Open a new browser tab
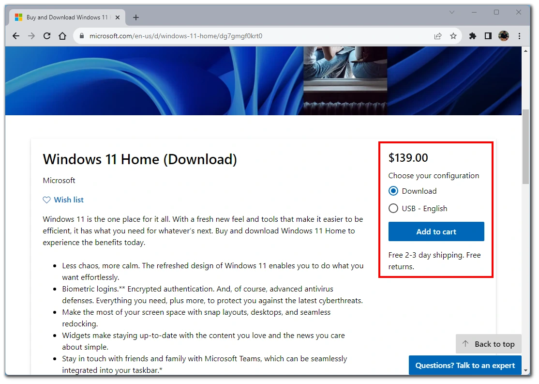The image size is (539, 384). pos(136,17)
